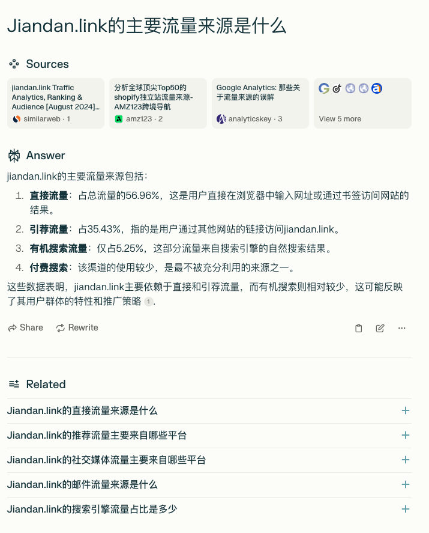Image resolution: width=429 pixels, height=533 pixels.
Task: Open the three-dots more options menu
Action: tap(402, 328)
